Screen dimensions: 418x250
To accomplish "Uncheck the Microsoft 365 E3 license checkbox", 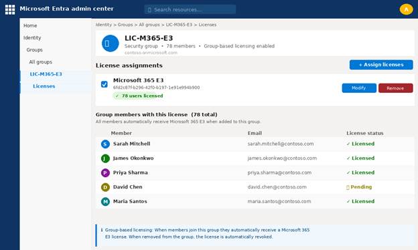I will pyautogui.click(x=104, y=84).
